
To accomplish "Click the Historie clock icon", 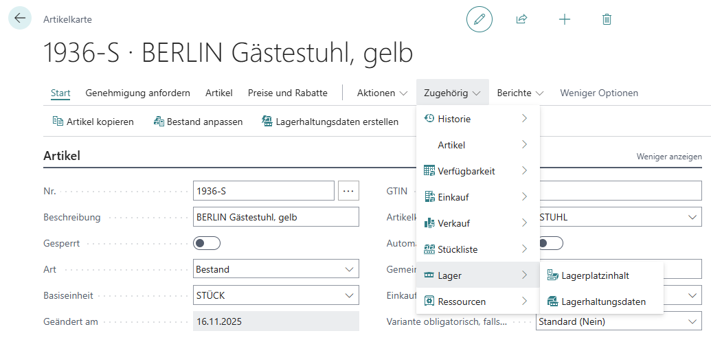I will (x=429, y=118).
